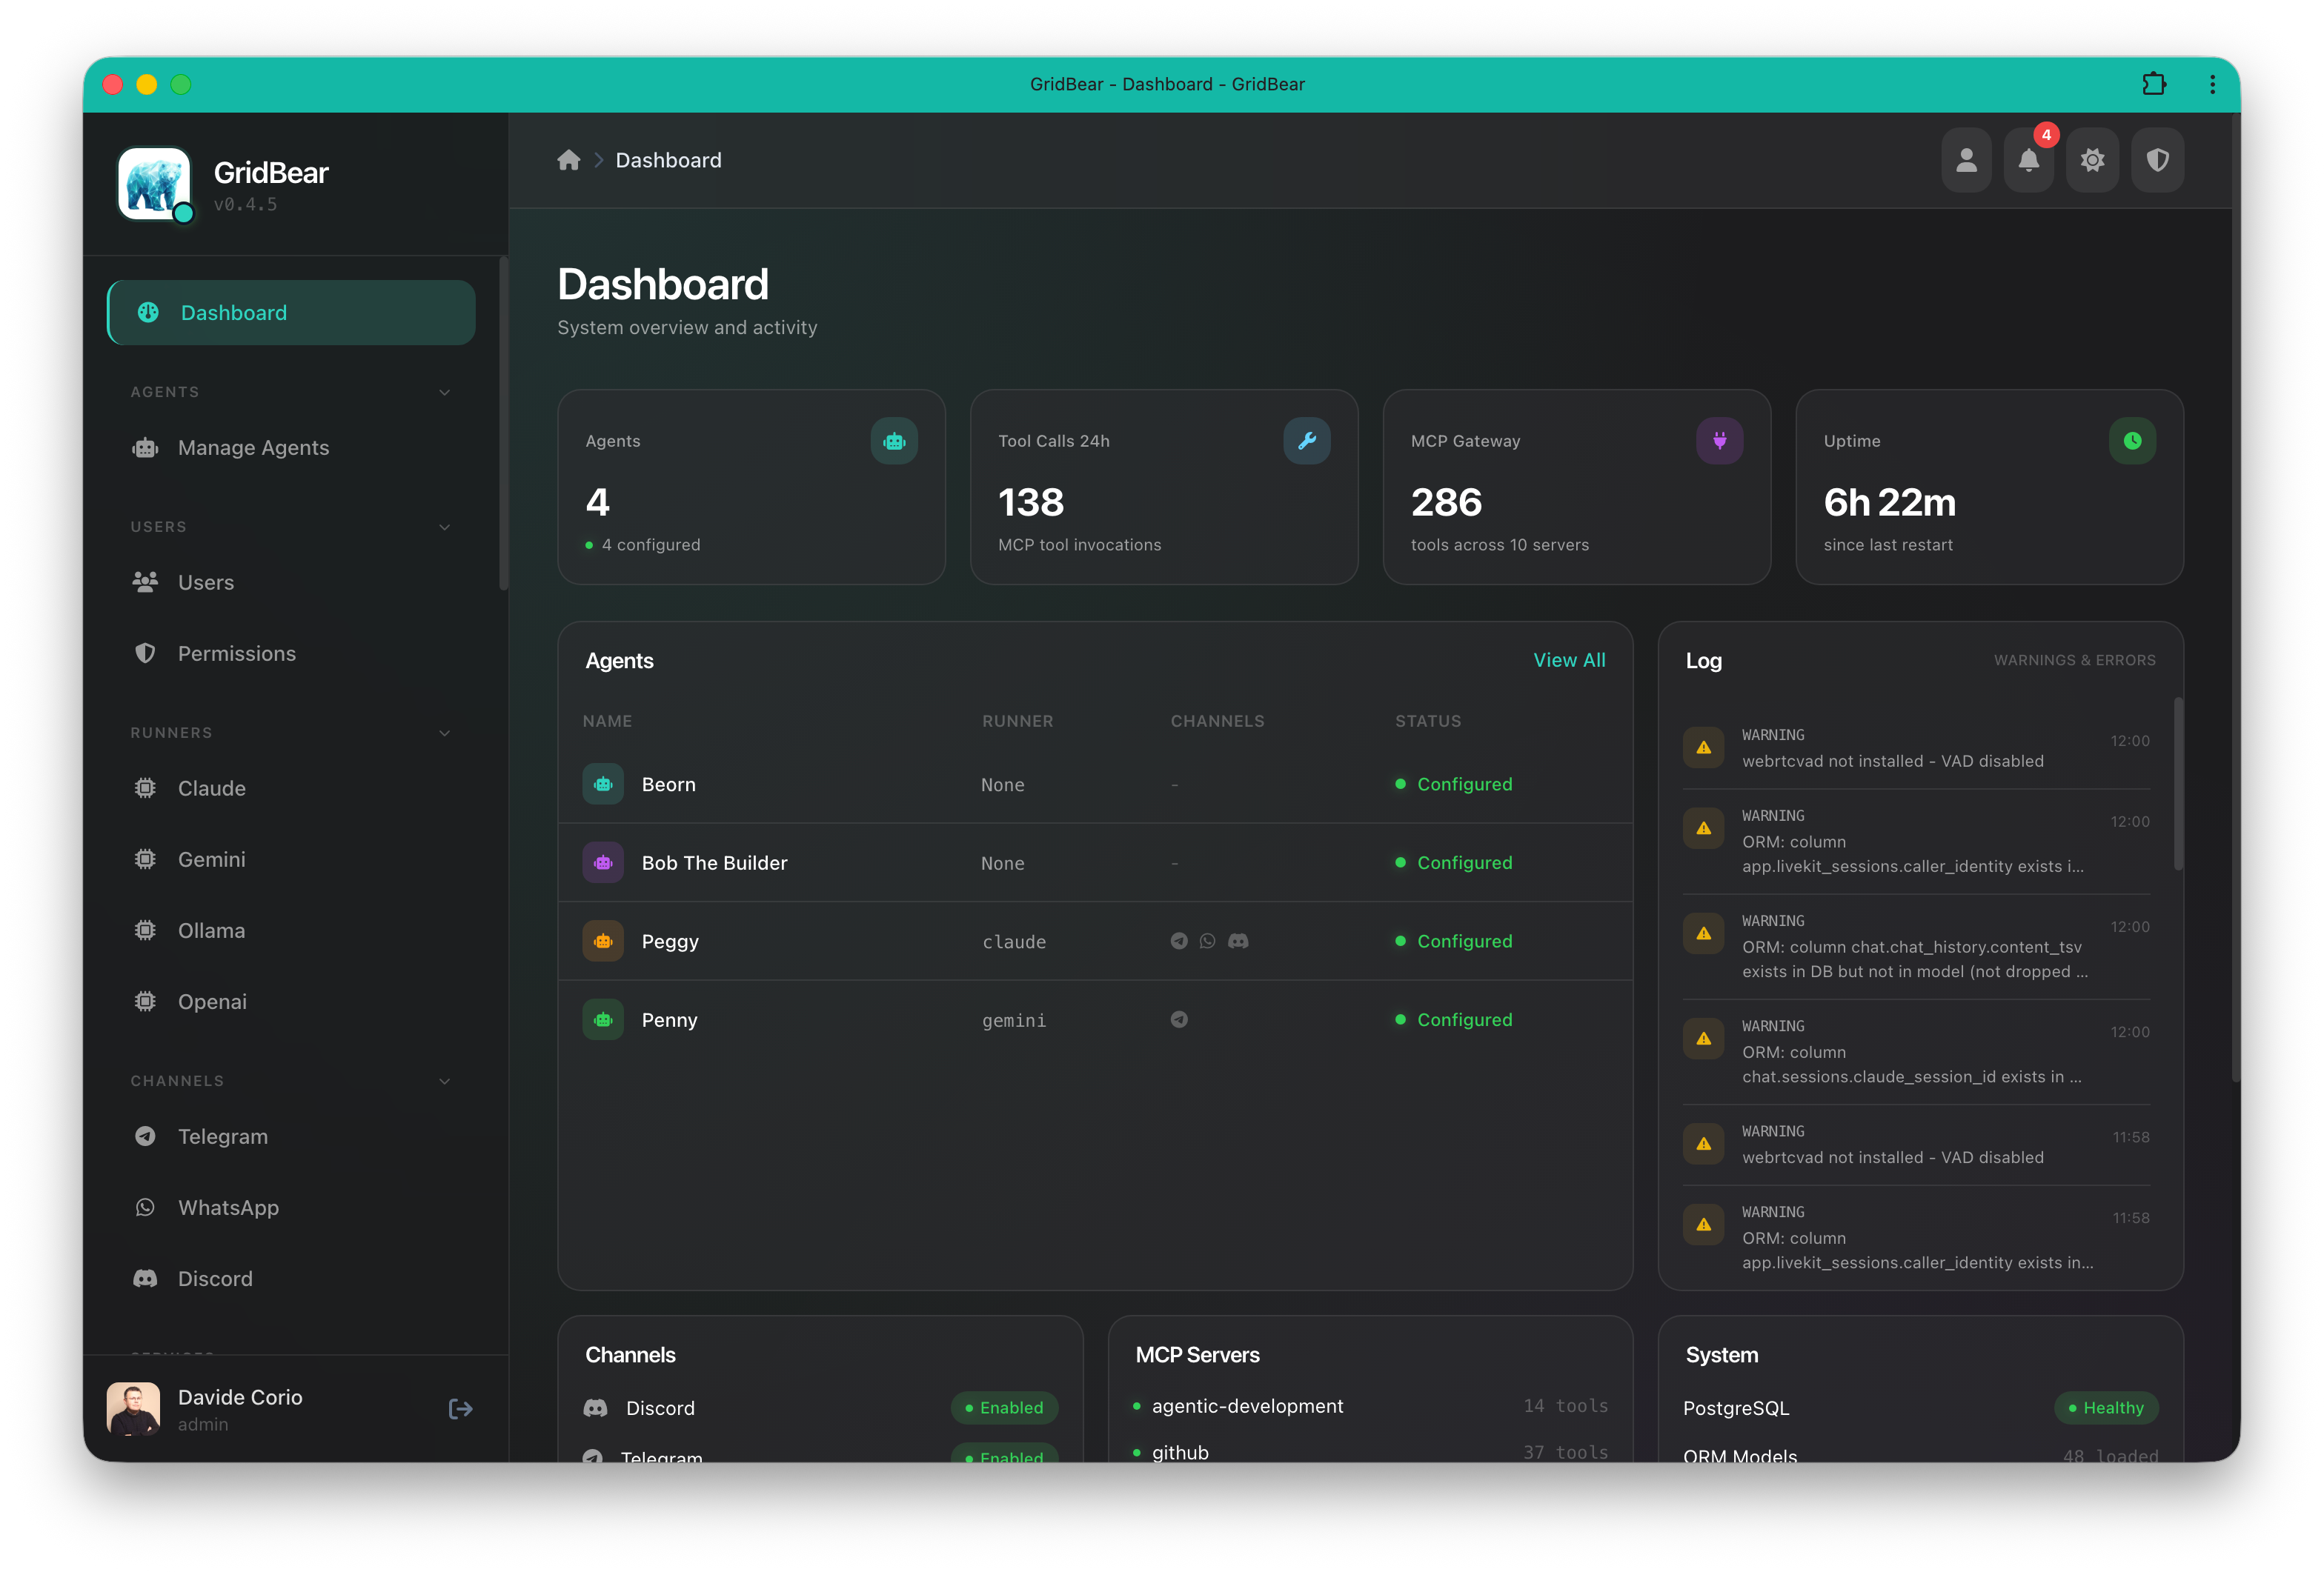Open the notifications bell with 4 alerts
Image resolution: width=2324 pixels, height=1572 pixels.
[2029, 160]
